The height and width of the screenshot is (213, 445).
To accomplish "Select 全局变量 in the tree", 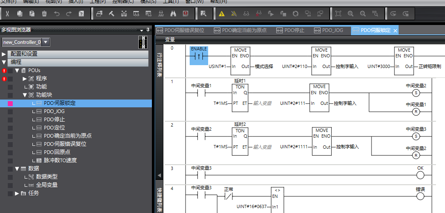I will coord(47,185).
